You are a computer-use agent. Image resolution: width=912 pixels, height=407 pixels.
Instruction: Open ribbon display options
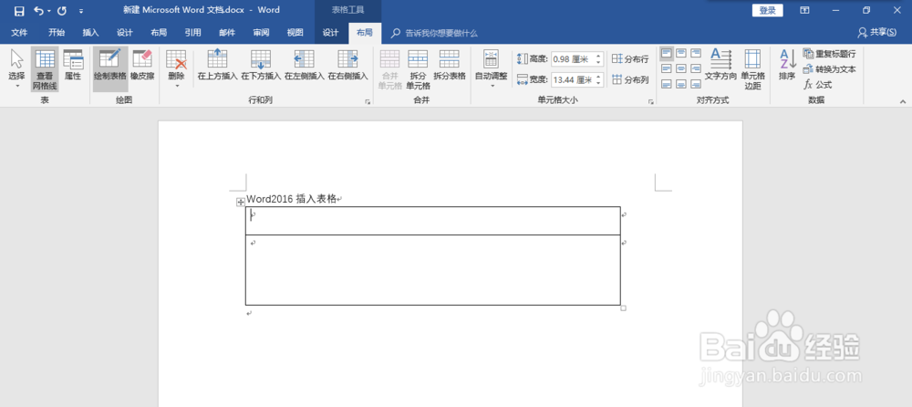pos(804,10)
